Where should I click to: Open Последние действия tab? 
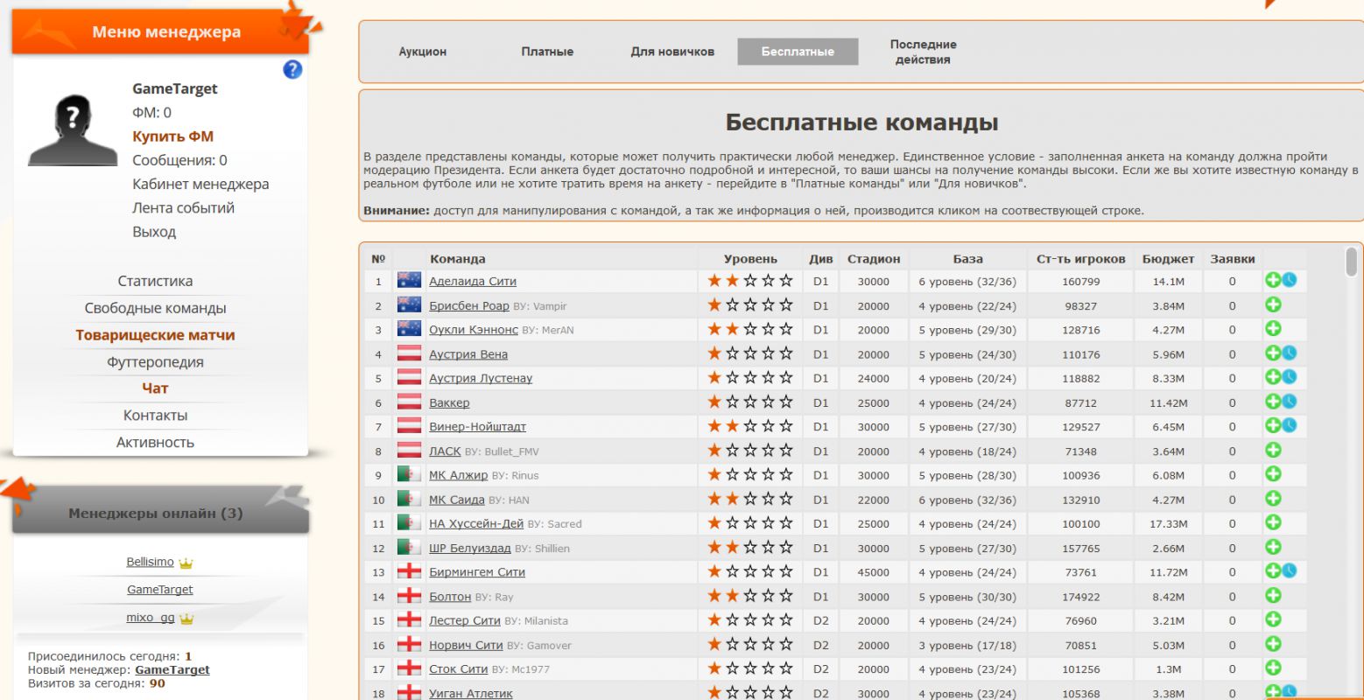[923, 52]
